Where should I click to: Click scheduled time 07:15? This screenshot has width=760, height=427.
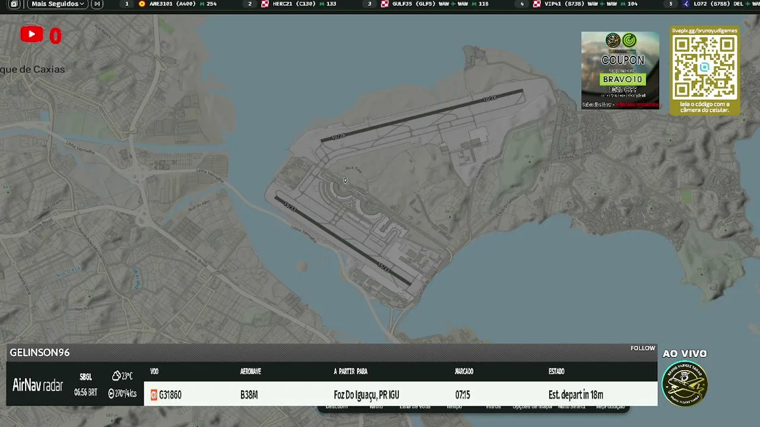tap(463, 394)
